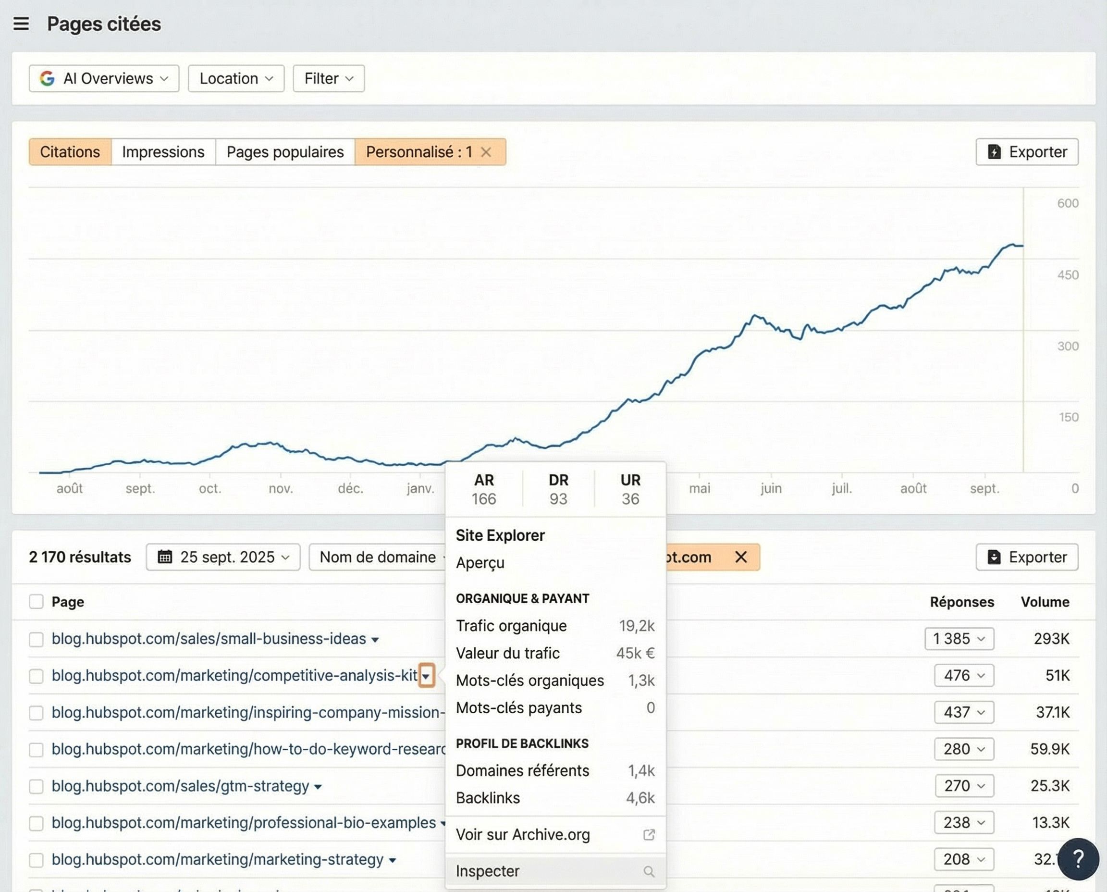
Task: Check the select-all checkbox in the Page header
Action: (x=36, y=601)
